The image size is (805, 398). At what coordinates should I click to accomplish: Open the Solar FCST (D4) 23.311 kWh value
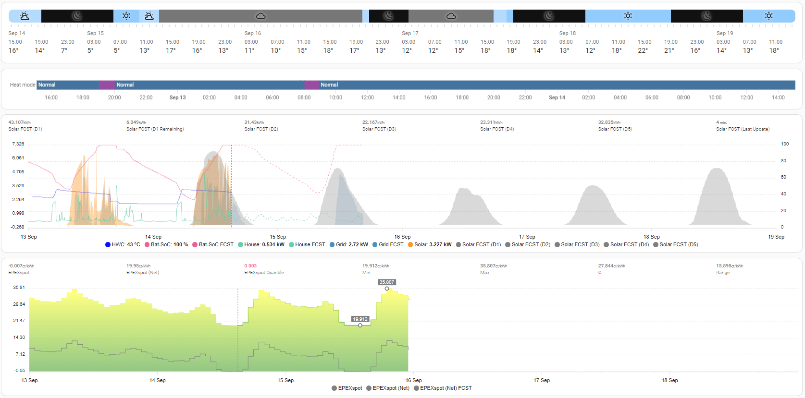point(491,122)
